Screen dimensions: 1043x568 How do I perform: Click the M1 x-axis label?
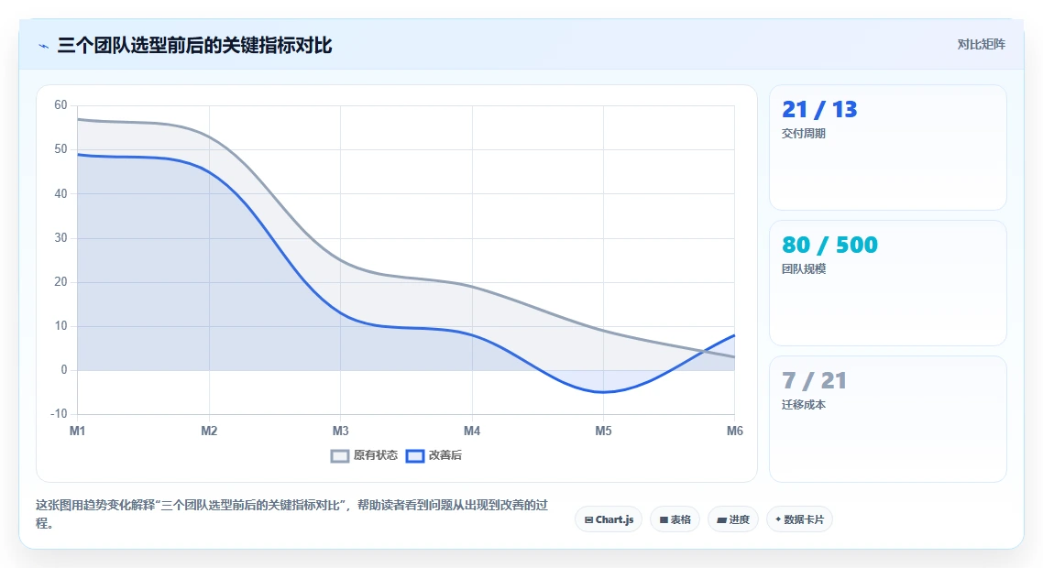click(x=78, y=431)
